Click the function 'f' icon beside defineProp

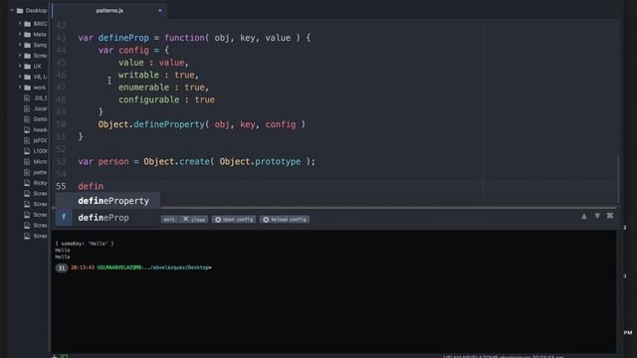click(64, 218)
